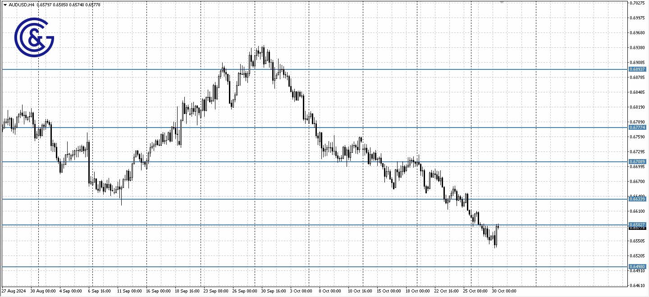The width and height of the screenshot is (649, 297).
Task: Expand the AUDUSD,H4 chart header dropdown
Action: pos(5,5)
